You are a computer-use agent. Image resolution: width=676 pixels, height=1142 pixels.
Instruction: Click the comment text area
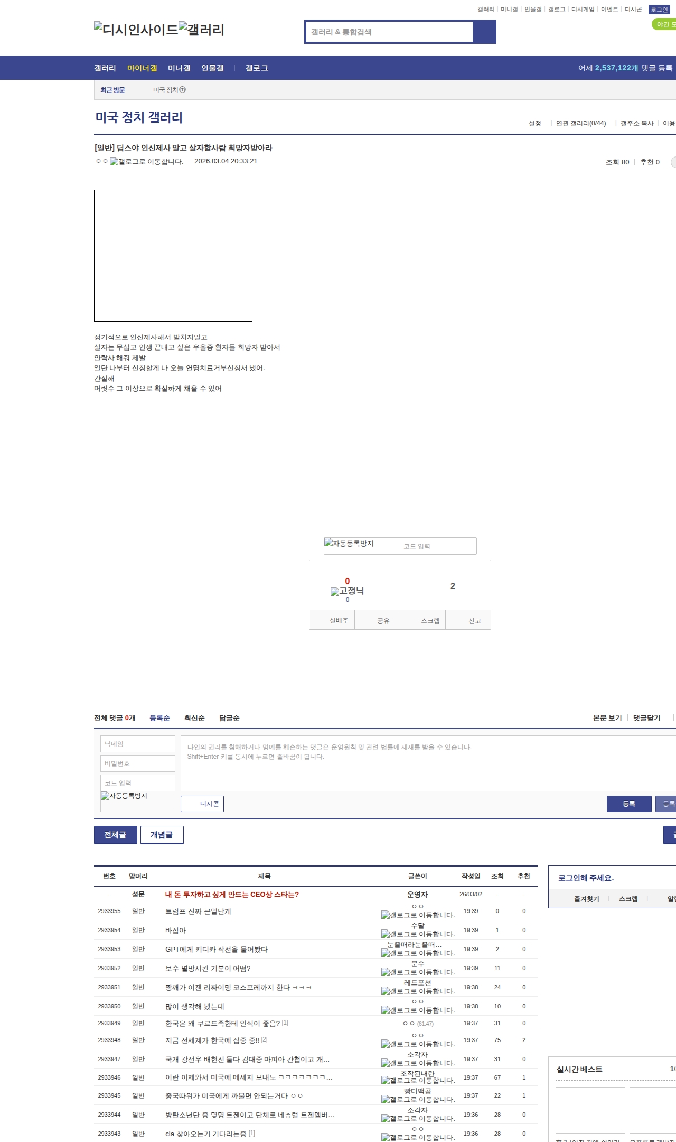coord(428,763)
